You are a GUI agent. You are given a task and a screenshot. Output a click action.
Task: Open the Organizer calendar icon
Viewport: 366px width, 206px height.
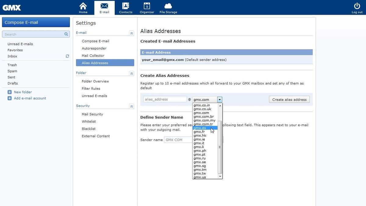point(147,6)
